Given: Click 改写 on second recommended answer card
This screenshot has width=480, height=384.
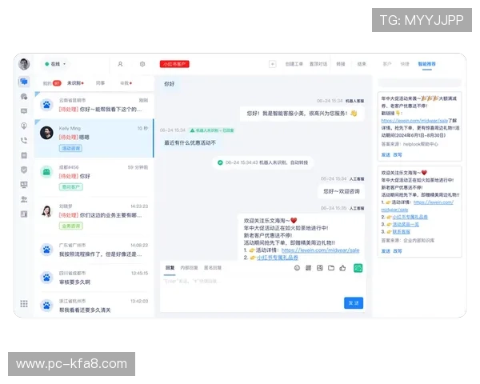Looking at the screenshot, I should [398, 250].
